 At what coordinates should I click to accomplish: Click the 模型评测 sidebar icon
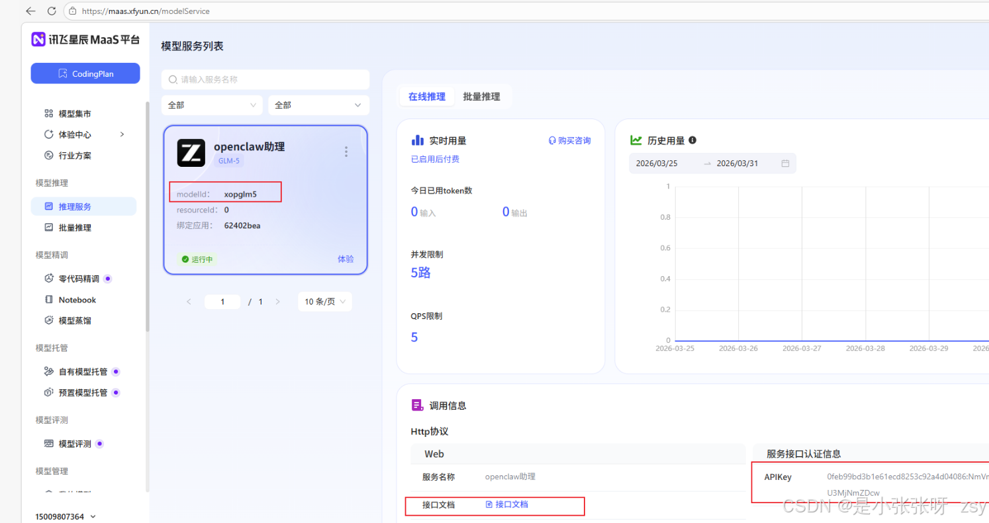coord(48,444)
